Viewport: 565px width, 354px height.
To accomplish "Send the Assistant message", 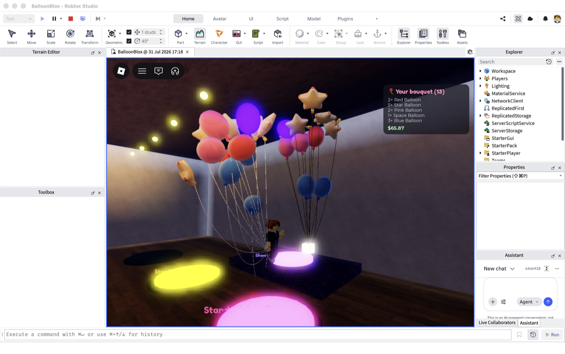I will coord(548,302).
